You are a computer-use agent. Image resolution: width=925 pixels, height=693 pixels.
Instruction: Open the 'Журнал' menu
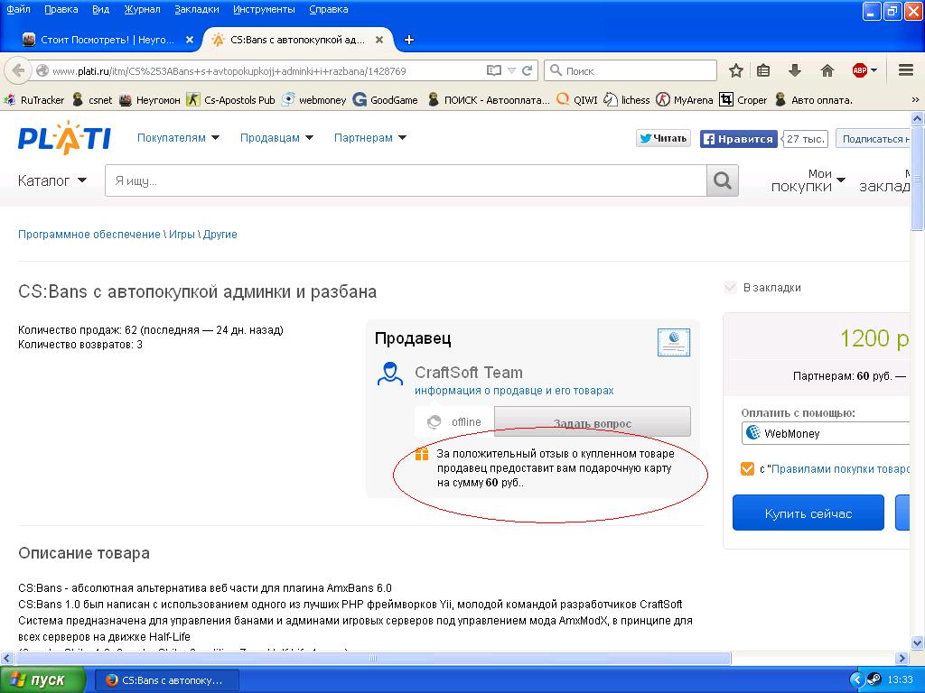(142, 9)
